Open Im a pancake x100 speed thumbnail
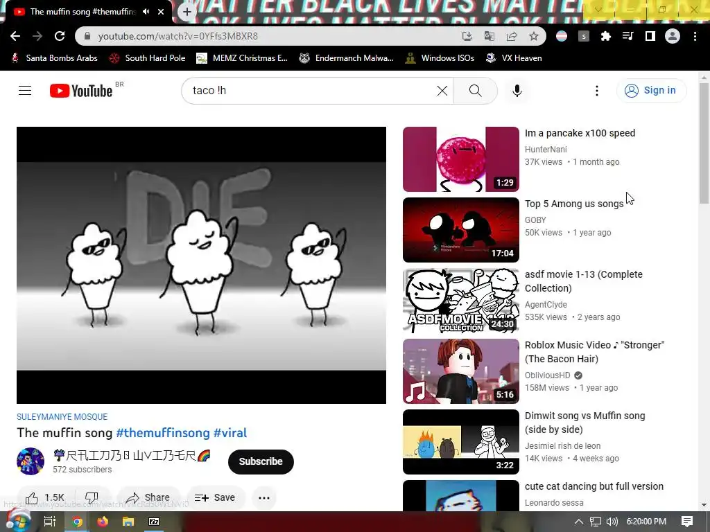 tap(461, 159)
